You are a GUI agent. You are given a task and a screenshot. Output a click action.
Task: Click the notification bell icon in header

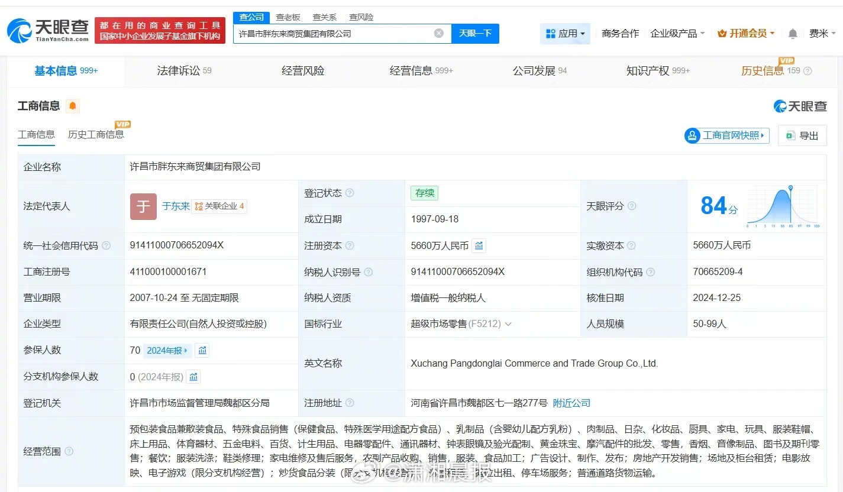click(x=793, y=34)
